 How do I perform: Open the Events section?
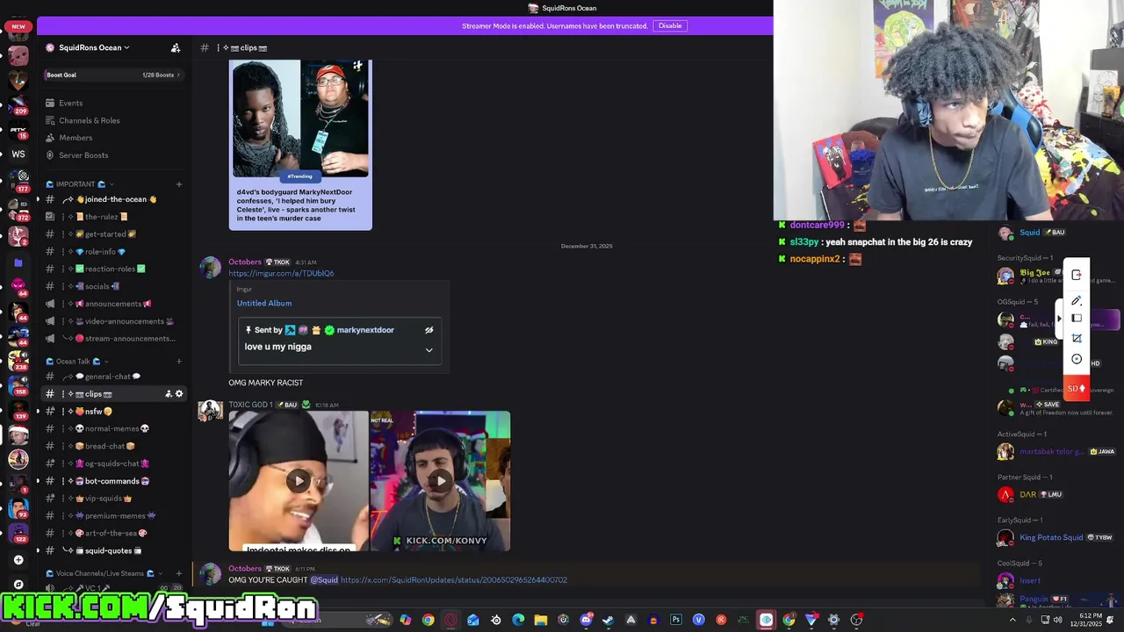point(70,103)
